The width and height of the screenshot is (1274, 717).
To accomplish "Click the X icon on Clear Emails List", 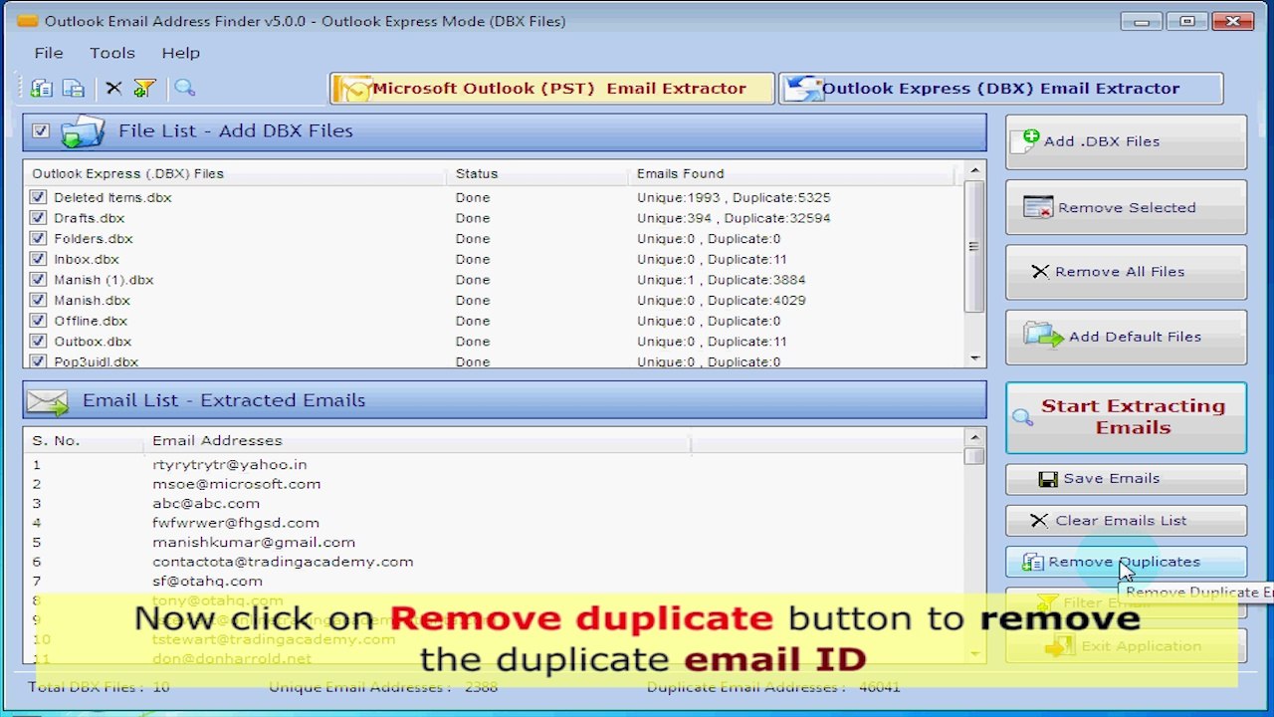I will tap(1039, 521).
